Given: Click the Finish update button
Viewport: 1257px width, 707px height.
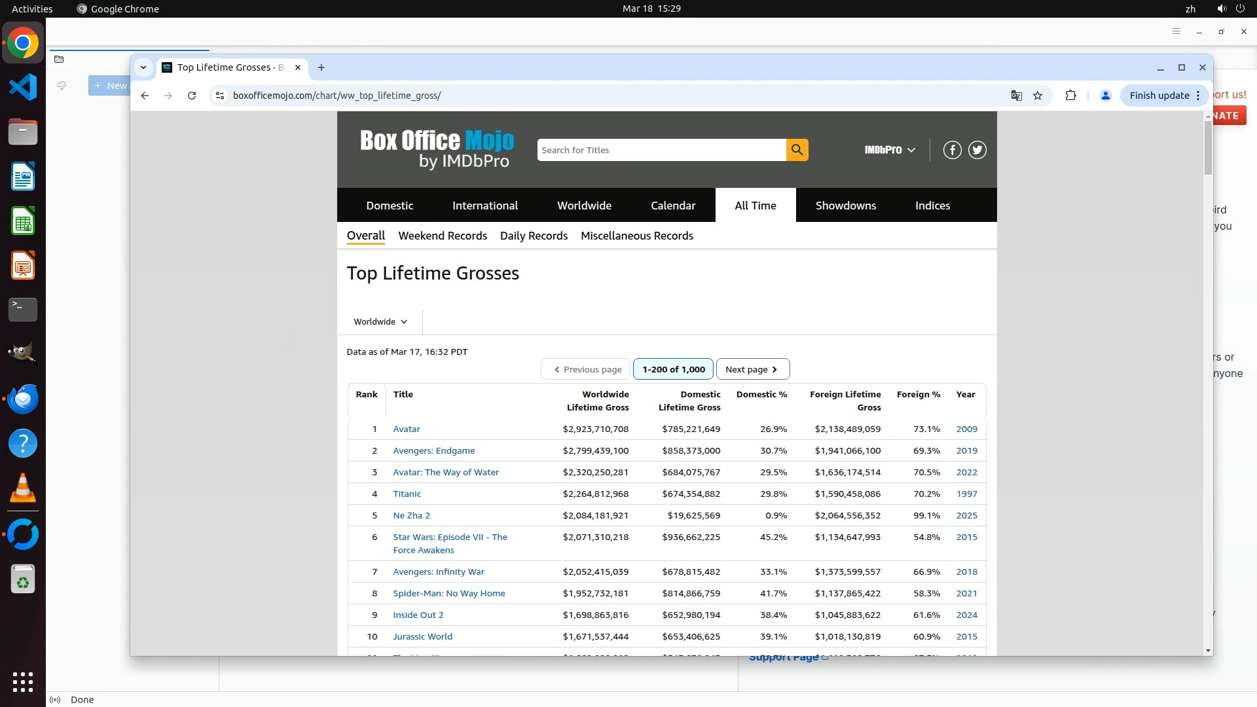Looking at the screenshot, I should tap(1159, 96).
